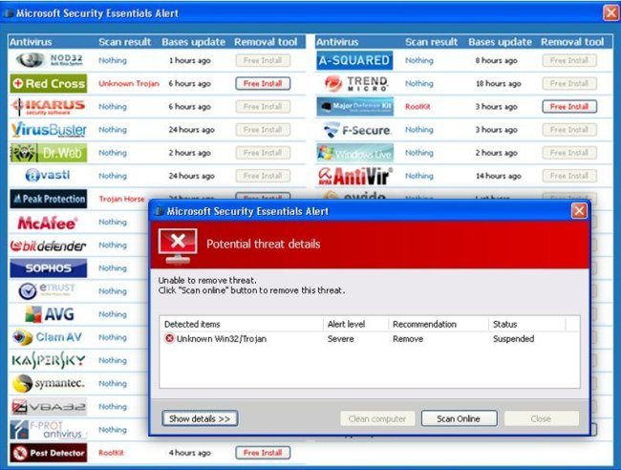
Task: Click the F-PROT antivirus logo
Action: click(49, 430)
